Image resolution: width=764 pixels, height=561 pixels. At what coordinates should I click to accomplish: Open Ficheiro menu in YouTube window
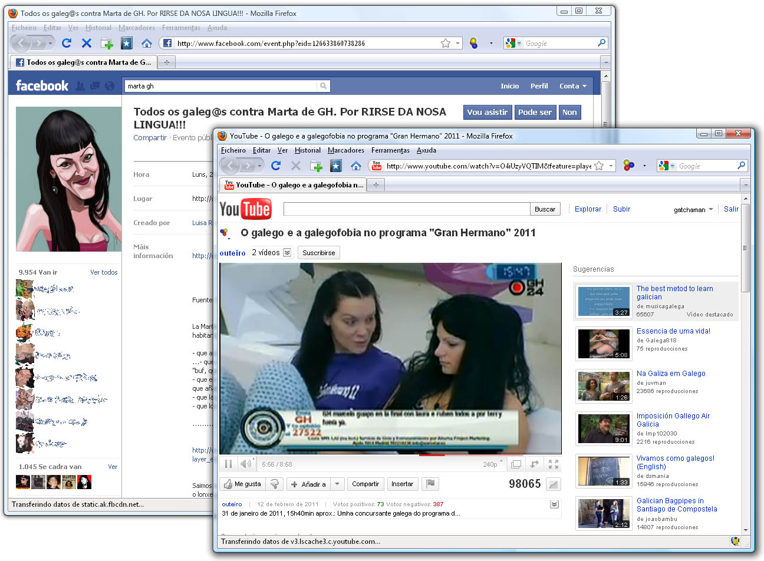point(233,150)
